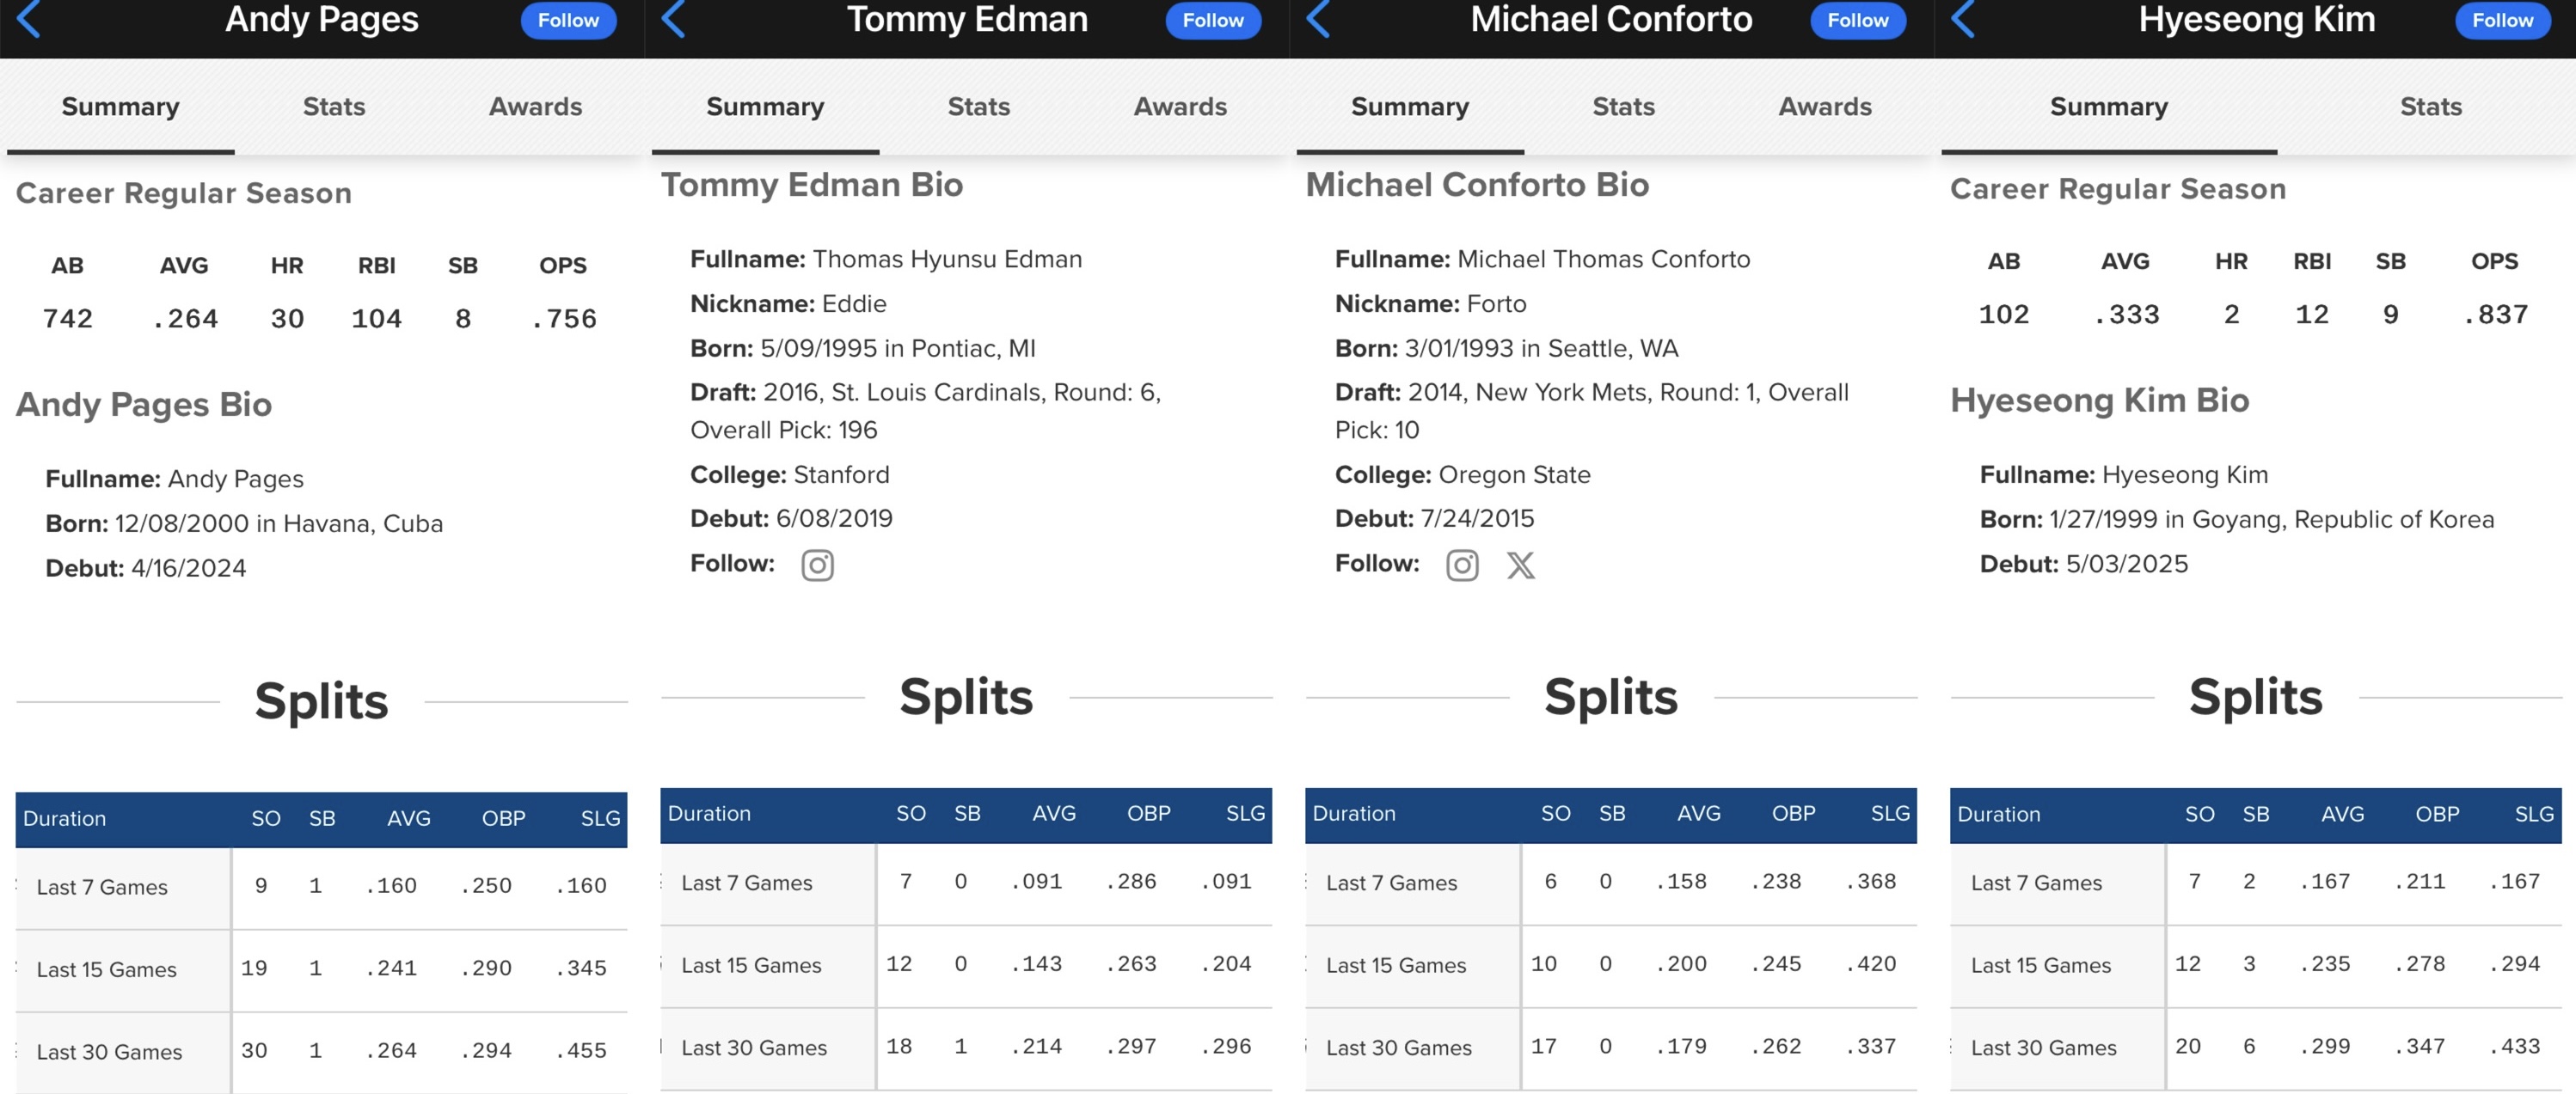The width and height of the screenshot is (2576, 1094).
Task: Open Michael Conforto's X profile link
Action: [1521, 565]
